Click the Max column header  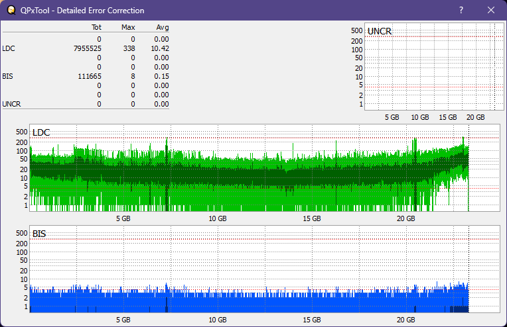coord(128,27)
